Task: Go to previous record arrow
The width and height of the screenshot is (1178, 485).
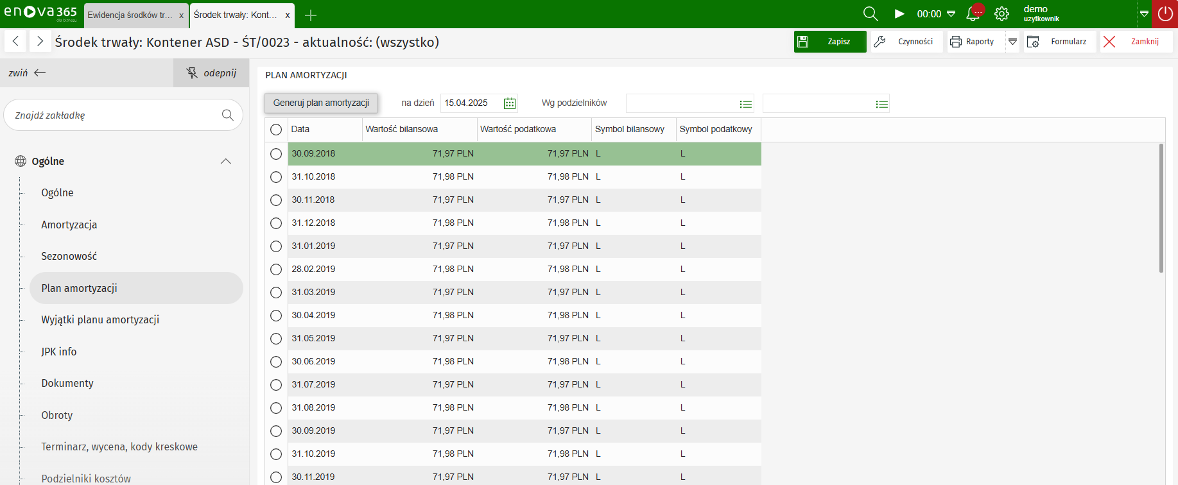Action: [x=16, y=42]
